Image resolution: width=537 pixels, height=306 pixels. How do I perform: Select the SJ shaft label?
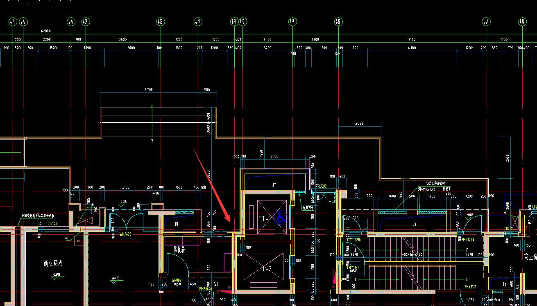tap(216, 284)
